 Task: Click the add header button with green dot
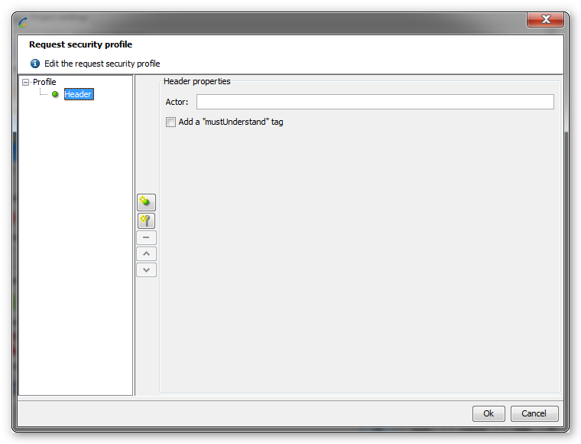146,202
